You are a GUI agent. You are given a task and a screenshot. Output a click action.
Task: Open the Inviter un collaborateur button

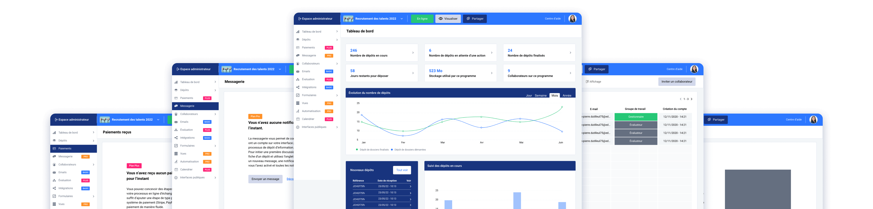coord(677,82)
